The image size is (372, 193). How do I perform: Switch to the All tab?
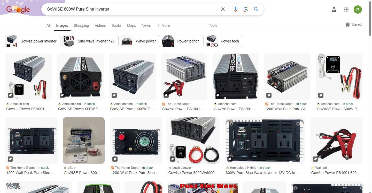48,25
